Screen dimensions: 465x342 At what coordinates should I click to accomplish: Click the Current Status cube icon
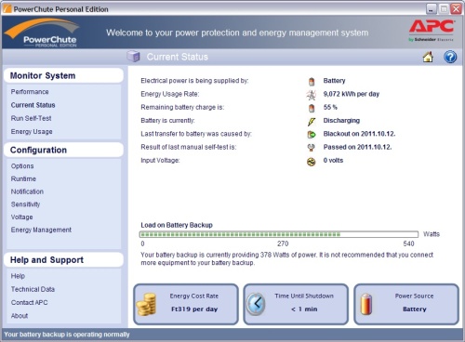[x=134, y=57]
